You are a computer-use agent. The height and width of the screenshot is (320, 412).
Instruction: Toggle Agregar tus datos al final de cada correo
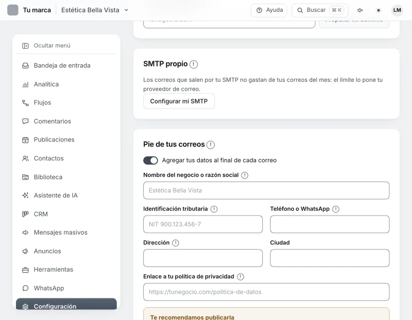tap(150, 161)
